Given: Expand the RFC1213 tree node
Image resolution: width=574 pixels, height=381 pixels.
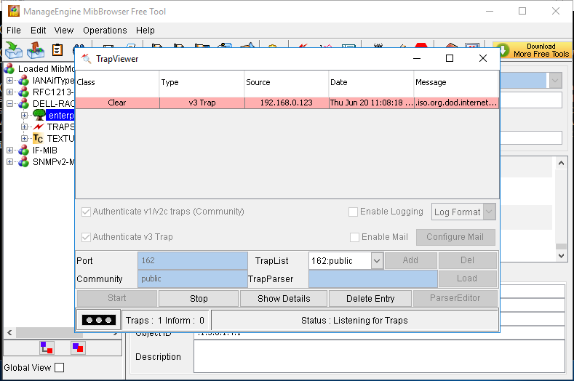Looking at the screenshot, I should 10,92.
